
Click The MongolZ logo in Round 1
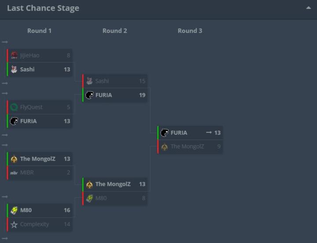[x=14, y=159]
